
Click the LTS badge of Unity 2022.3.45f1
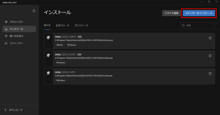pyautogui.click(x=79, y=37)
